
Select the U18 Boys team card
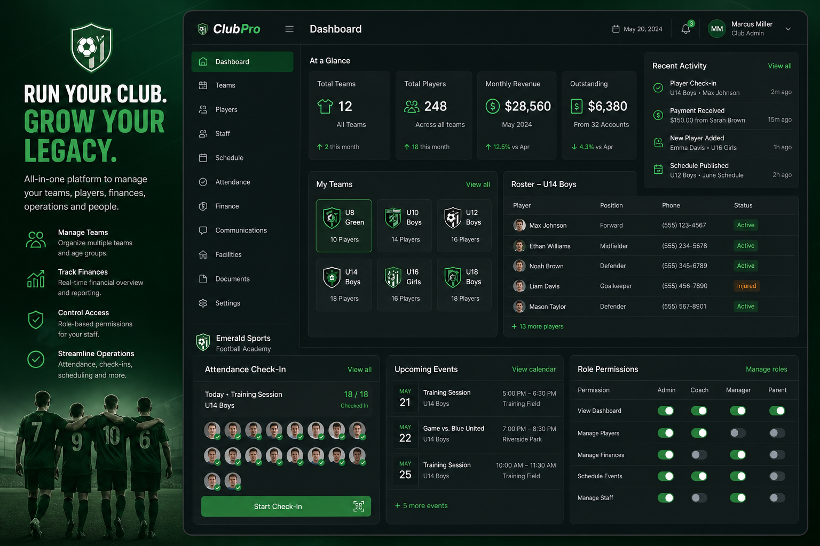coord(464,285)
